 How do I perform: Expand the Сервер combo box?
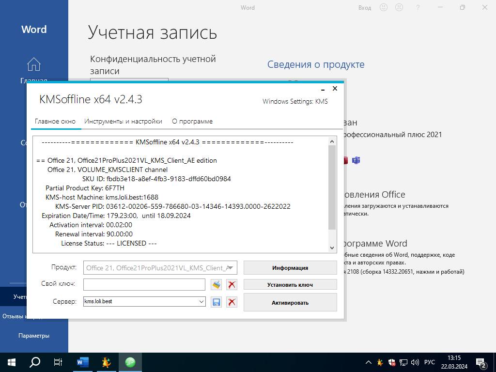201,301
